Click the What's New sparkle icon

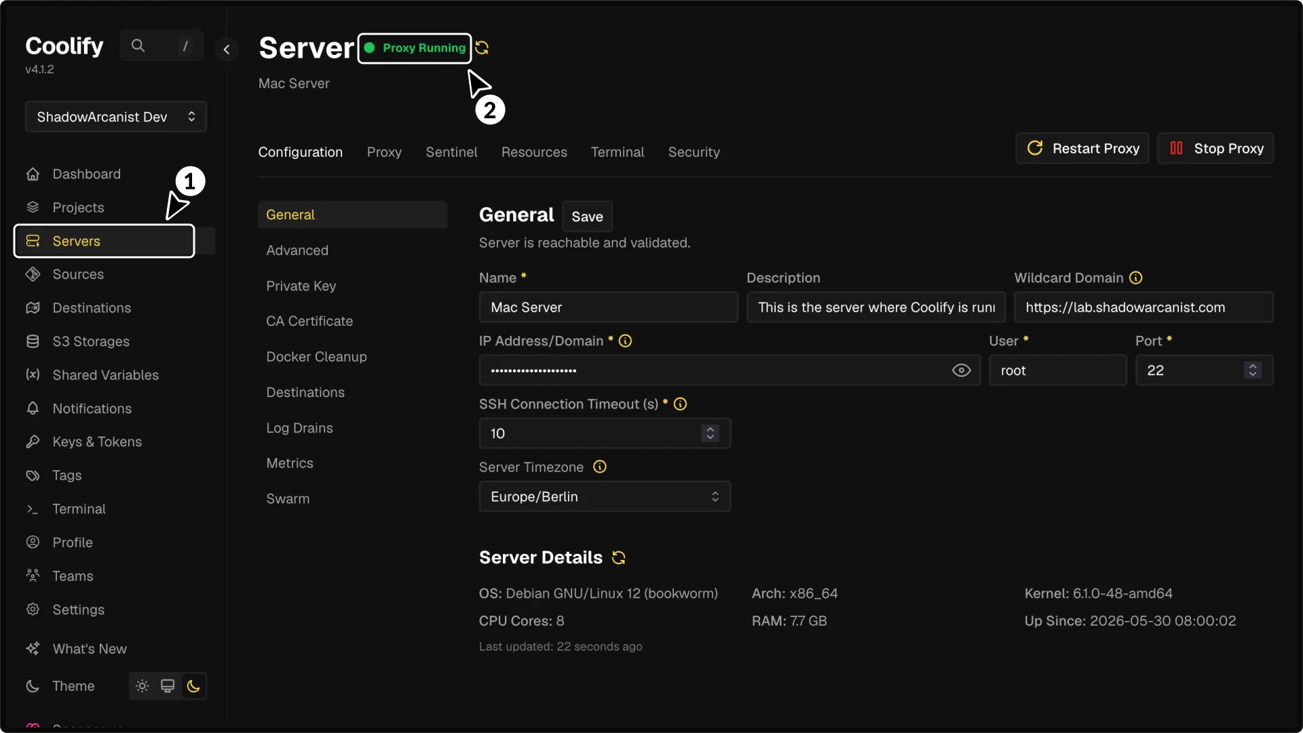(x=33, y=649)
